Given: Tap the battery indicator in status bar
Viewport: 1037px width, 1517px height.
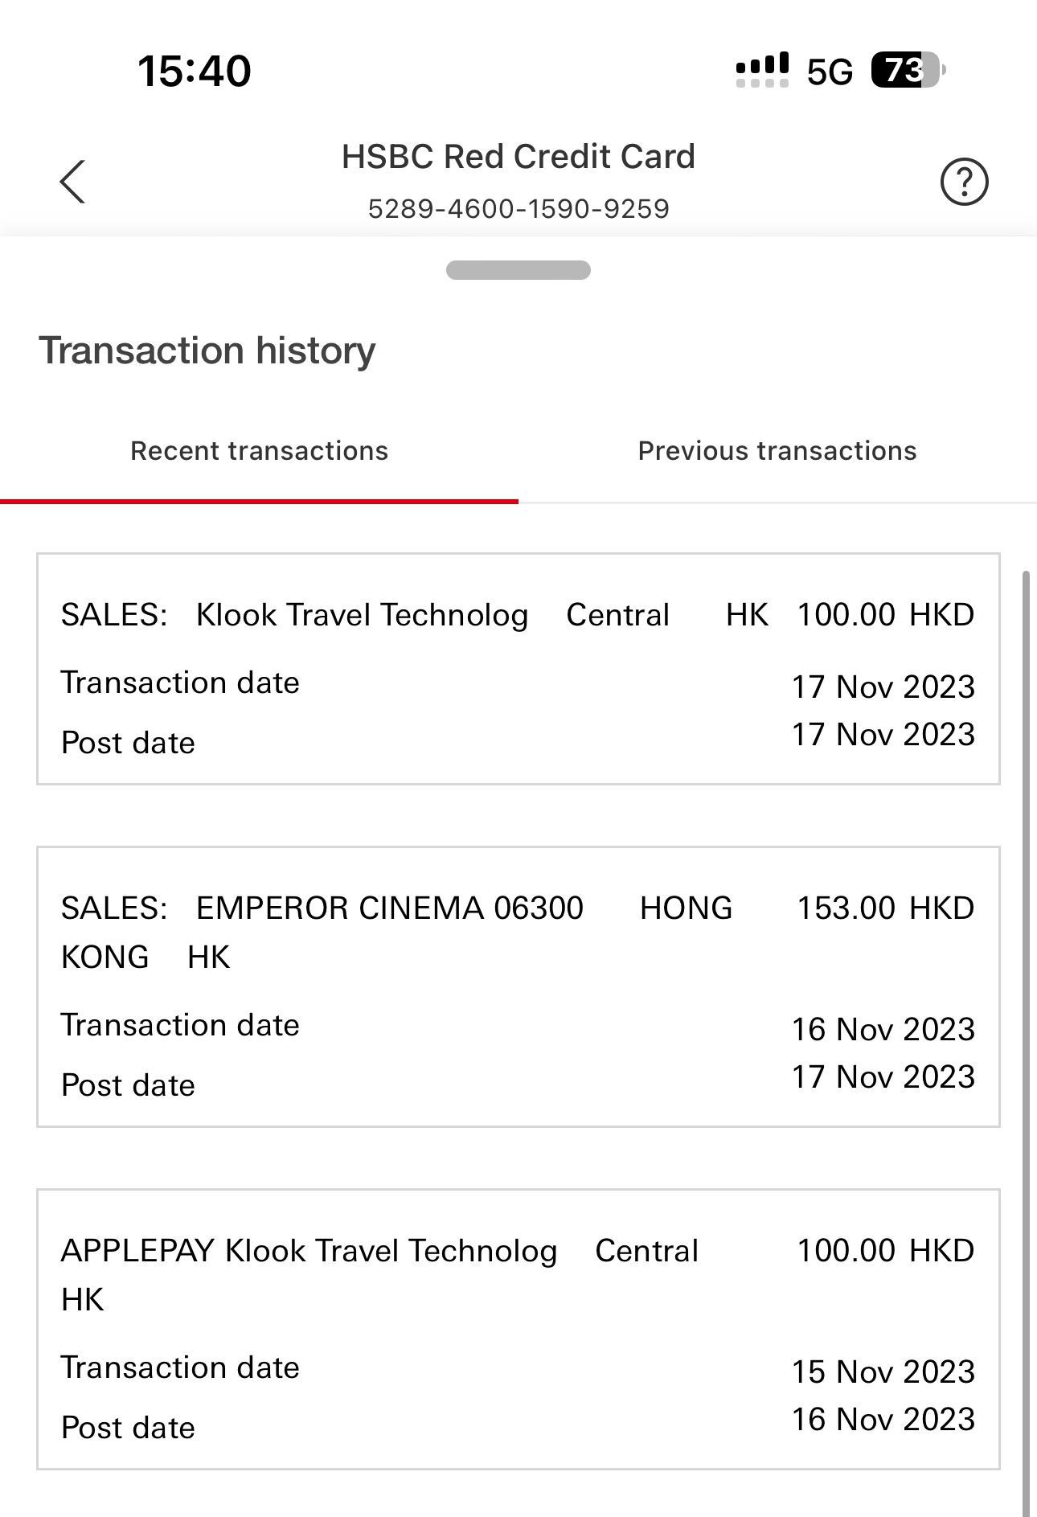Looking at the screenshot, I should pyautogui.click(x=907, y=71).
